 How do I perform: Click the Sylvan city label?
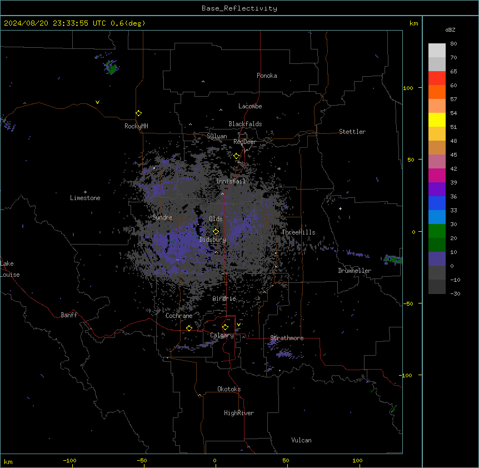217,136
